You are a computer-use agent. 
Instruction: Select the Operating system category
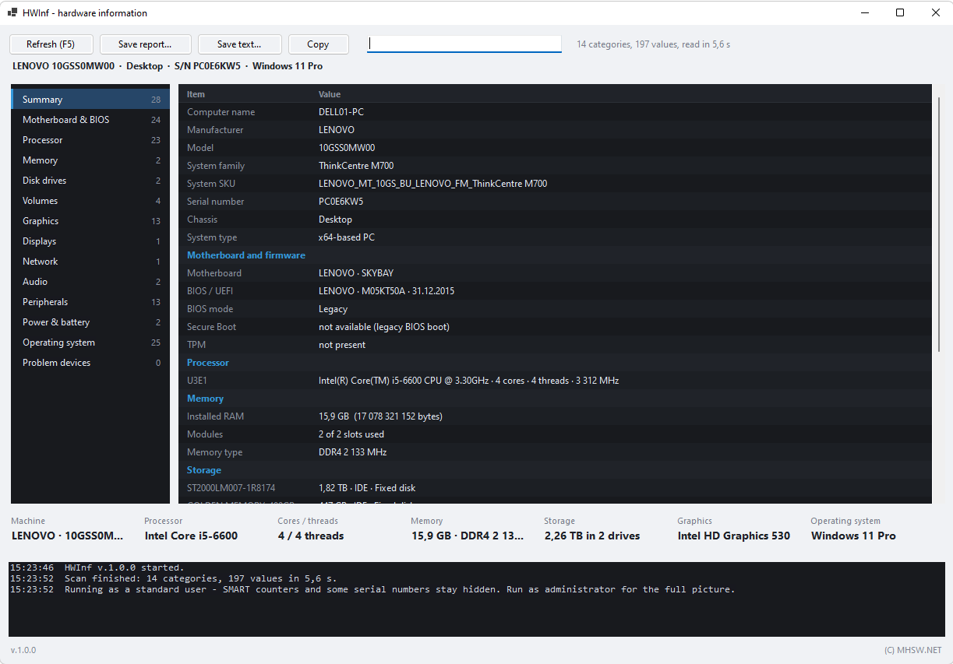point(90,342)
